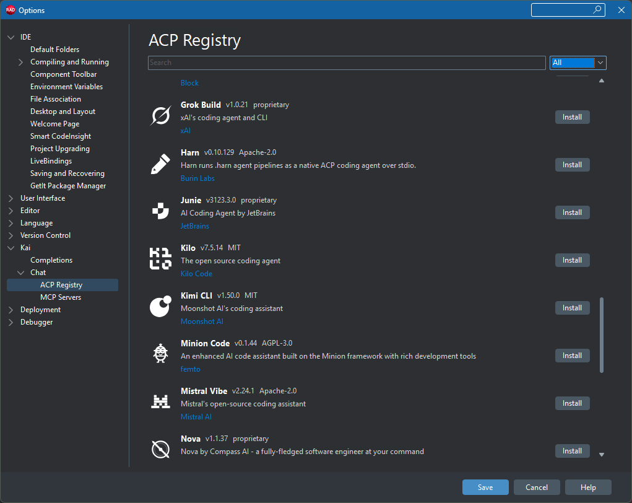This screenshot has height=503, width=632.
Task: Install the Kilo agent
Action: 572,260
